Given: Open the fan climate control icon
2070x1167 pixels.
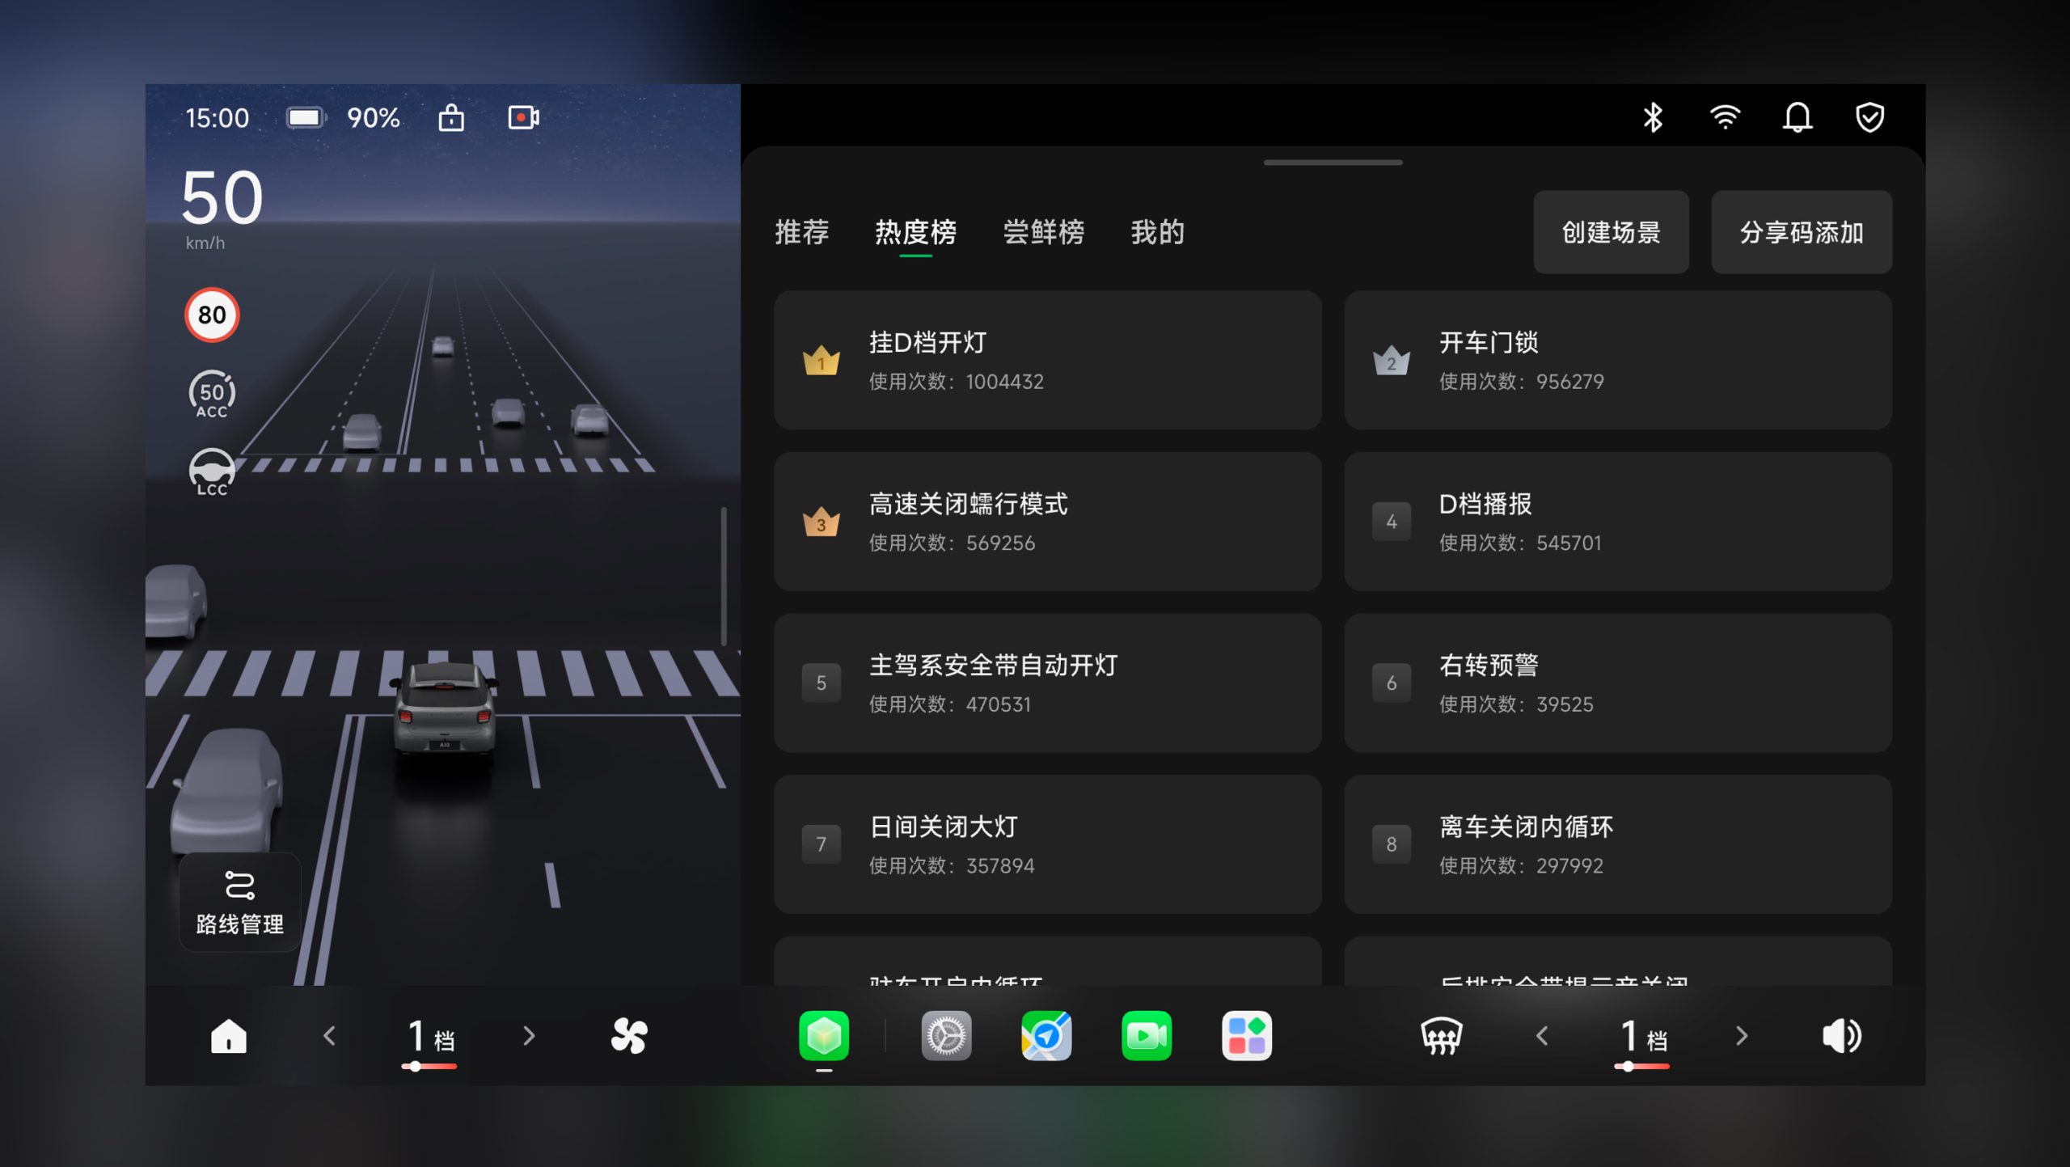Looking at the screenshot, I should [x=629, y=1036].
